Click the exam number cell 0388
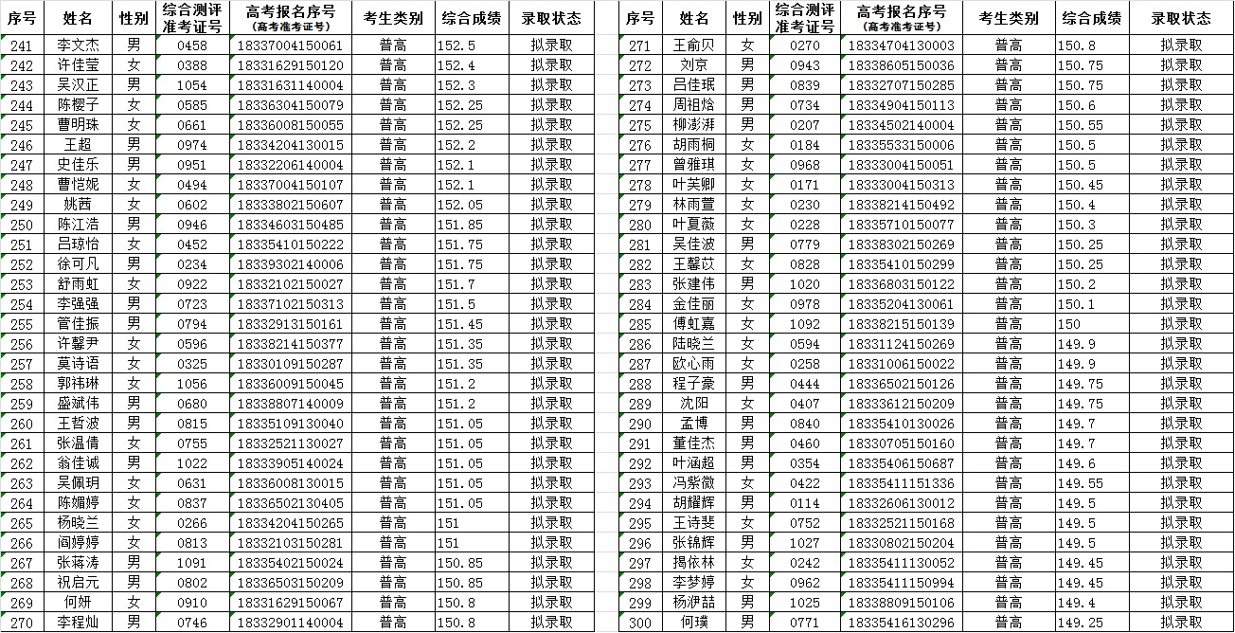The image size is (1235, 633). pos(191,65)
